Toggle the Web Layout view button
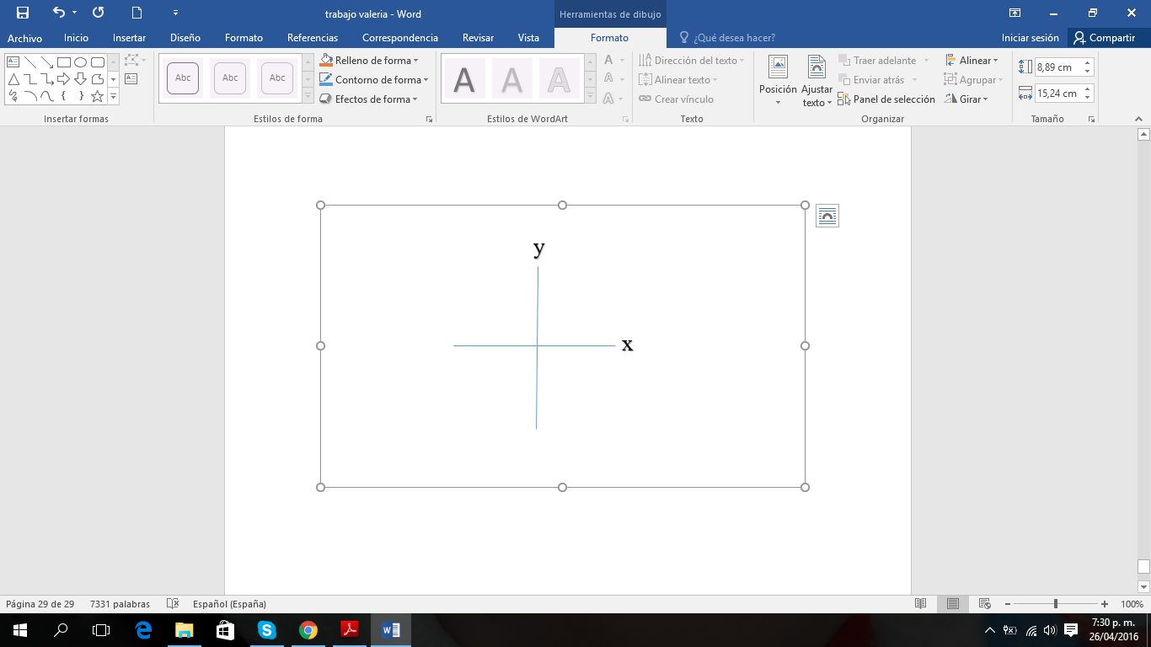Screen dimensions: 1151x647 (x=983, y=604)
